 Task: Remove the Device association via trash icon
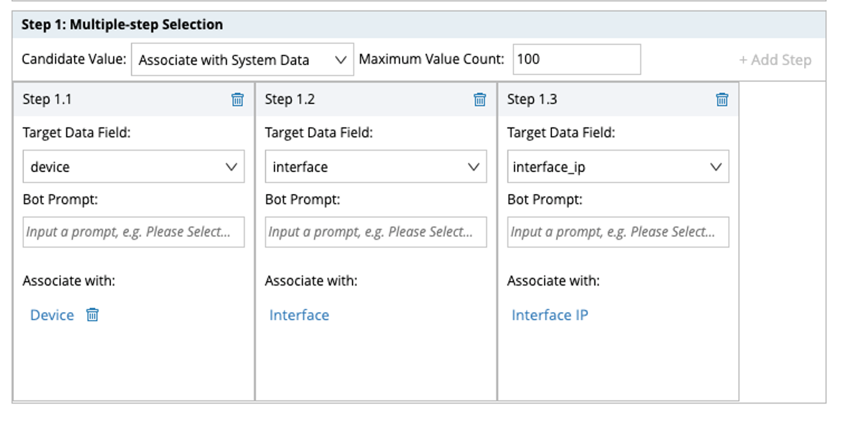92,315
